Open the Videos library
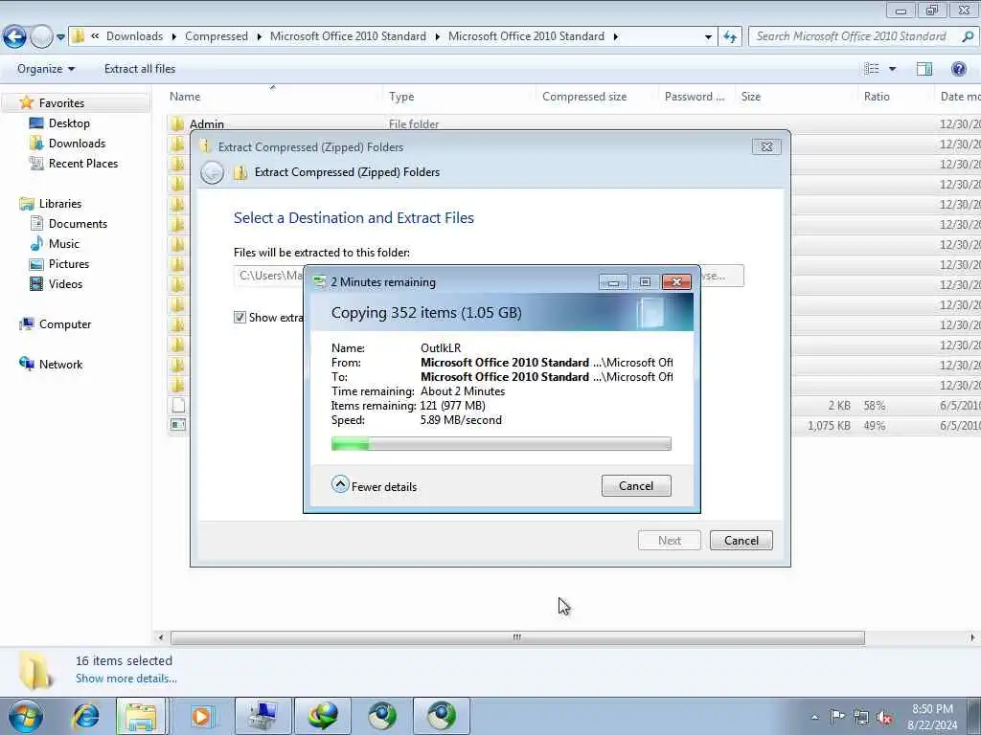 pyautogui.click(x=65, y=283)
